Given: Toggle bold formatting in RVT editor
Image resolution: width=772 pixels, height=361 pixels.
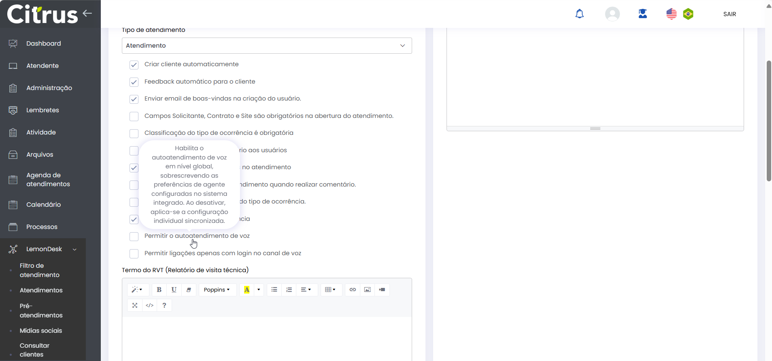Looking at the screenshot, I should pos(159,290).
